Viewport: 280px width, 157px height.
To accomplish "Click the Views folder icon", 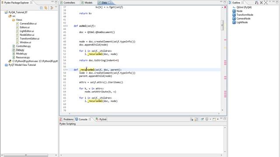I will (14, 20).
